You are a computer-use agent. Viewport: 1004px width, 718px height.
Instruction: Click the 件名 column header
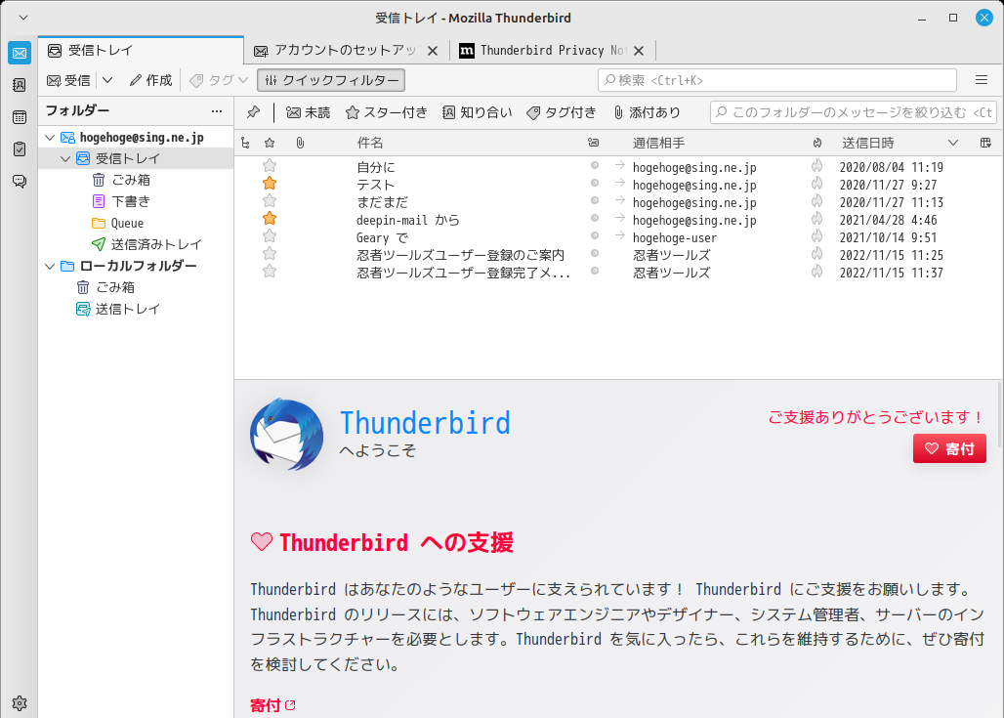(370, 143)
